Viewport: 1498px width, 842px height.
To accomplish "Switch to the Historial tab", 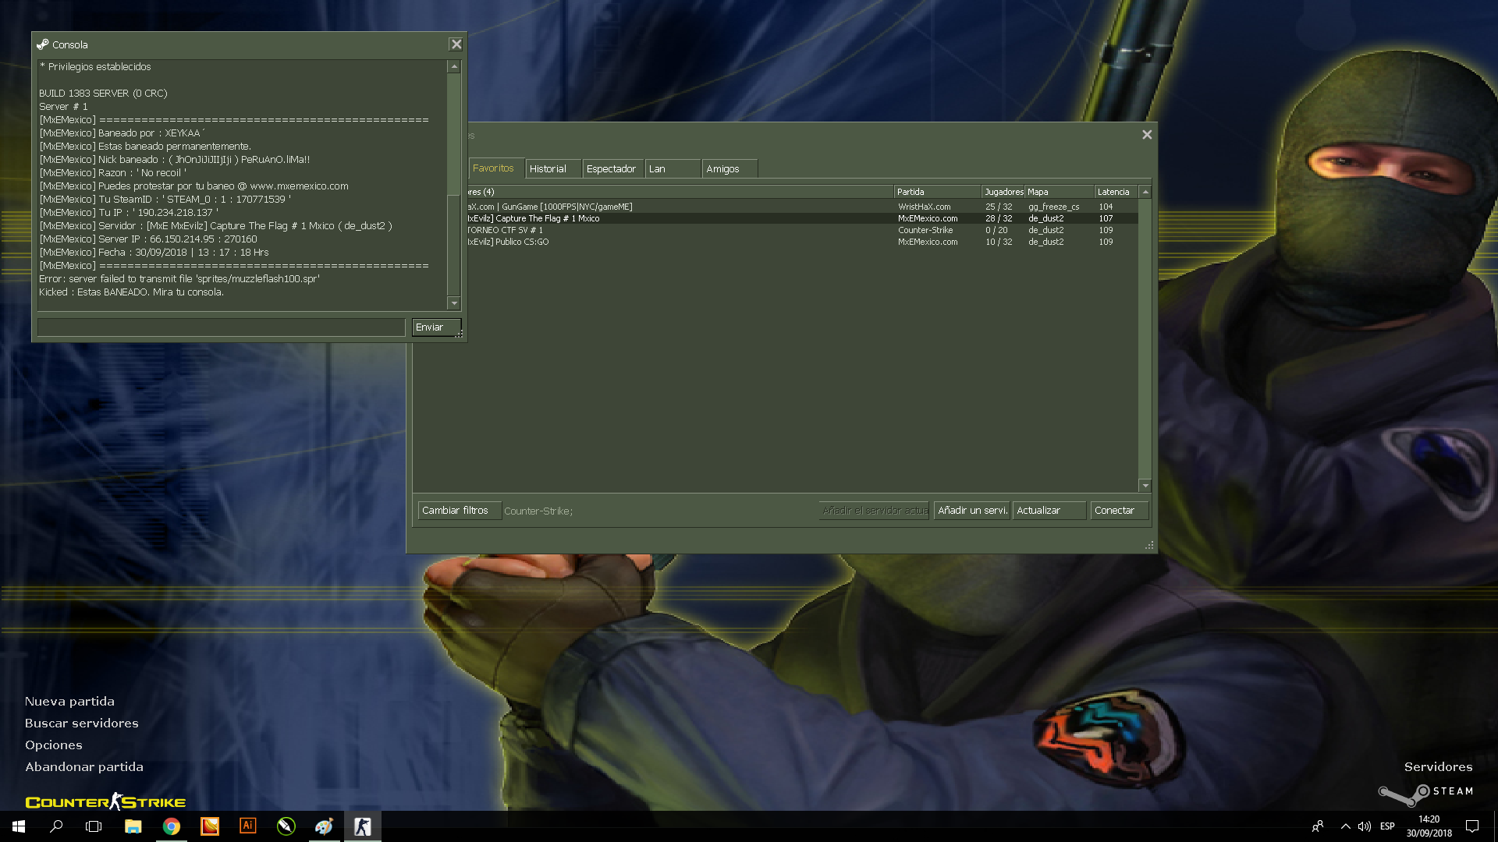I will [552, 168].
